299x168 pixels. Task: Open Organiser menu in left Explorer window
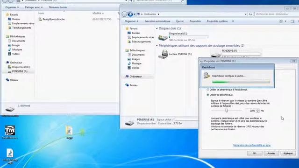click(12, 7)
